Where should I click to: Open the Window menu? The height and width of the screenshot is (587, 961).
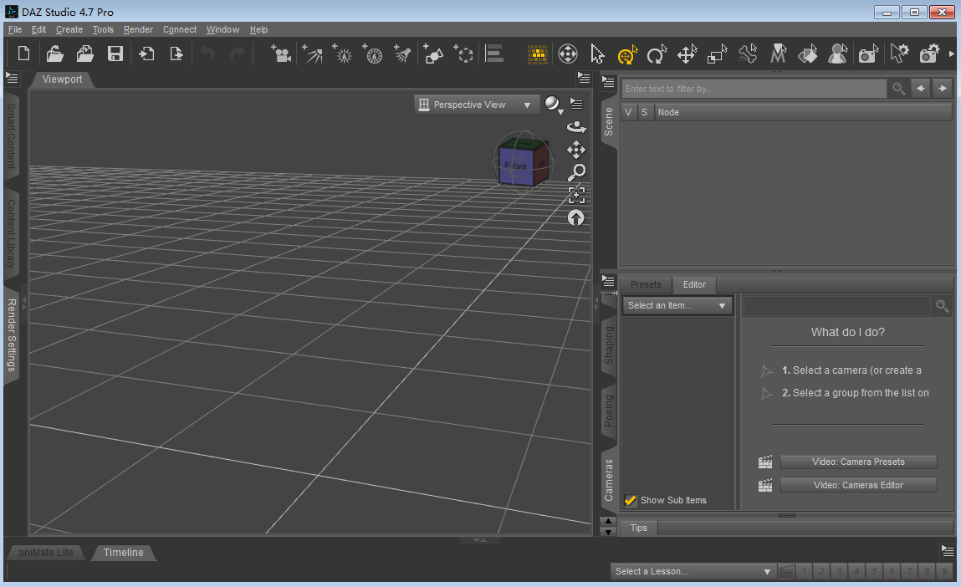222,29
